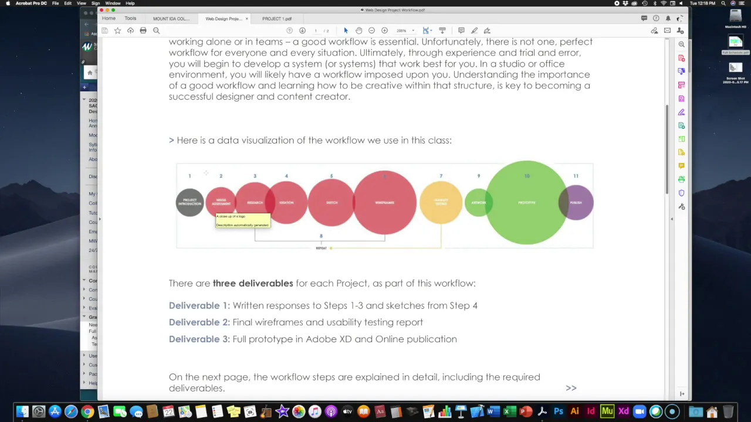Click the "Deliverable 3:" heading text
This screenshot has width=751, height=422.
point(199,339)
